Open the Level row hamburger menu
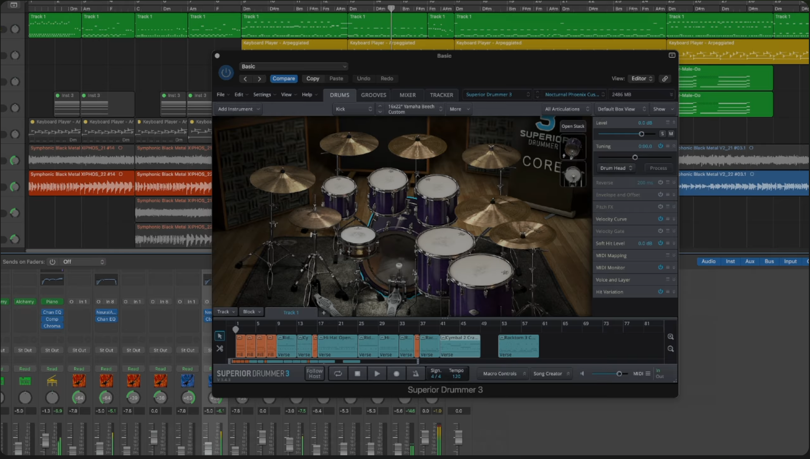Viewport: 810px width, 459px height. (667, 123)
